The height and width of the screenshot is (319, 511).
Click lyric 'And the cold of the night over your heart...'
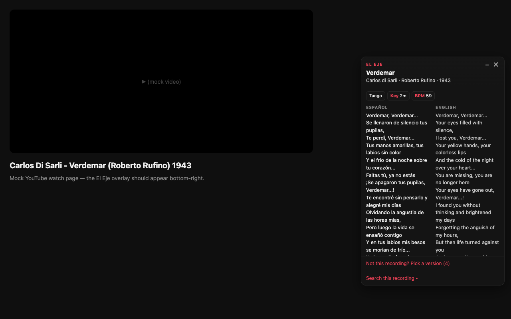click(x=464, y=164)
